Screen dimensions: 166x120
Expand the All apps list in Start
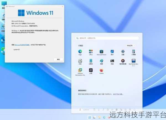[x=131, y=46]
